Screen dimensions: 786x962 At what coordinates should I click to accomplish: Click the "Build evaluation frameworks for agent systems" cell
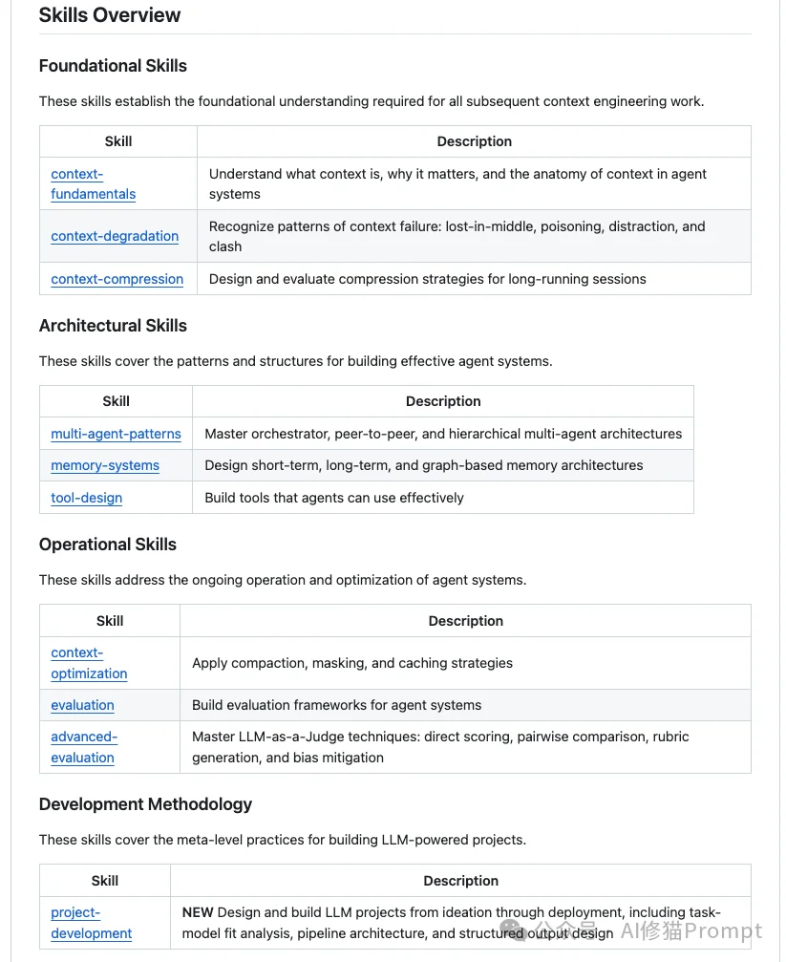coord(336,705)
